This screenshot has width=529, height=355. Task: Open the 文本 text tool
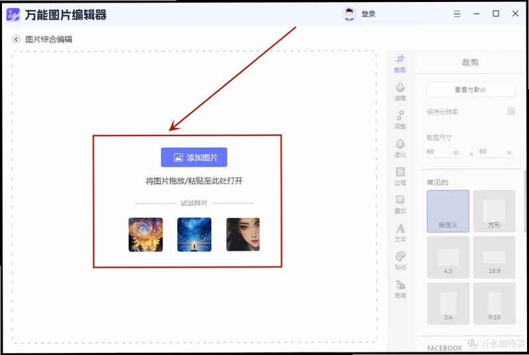(400, 233)
